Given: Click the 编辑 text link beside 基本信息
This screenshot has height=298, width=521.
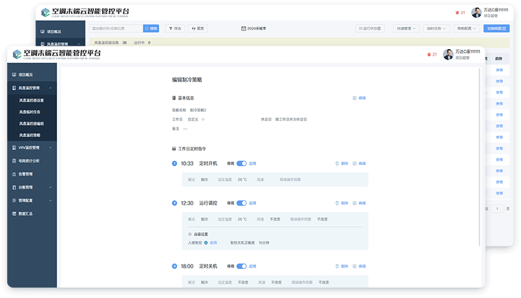Looking at the screenshot, I should (362, 98).
